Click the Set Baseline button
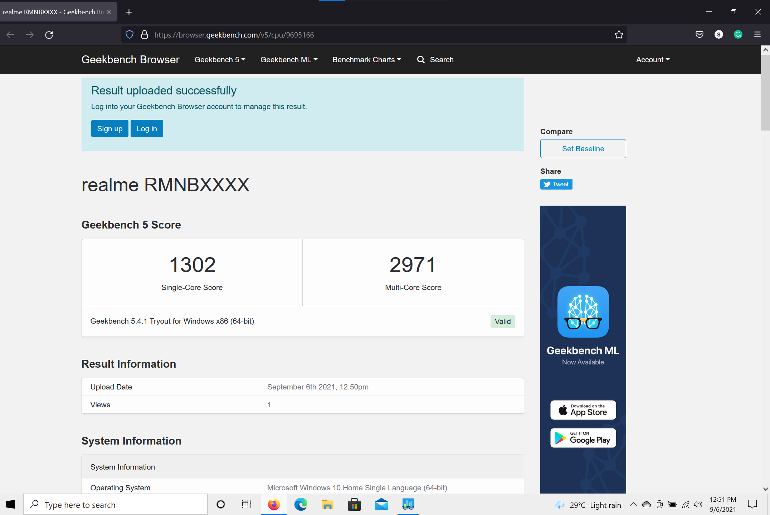The image size is (770, 515). (x=583, y=149)
